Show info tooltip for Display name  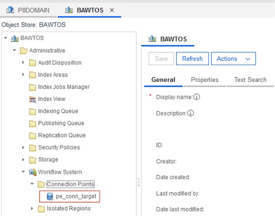coord(197,97)
